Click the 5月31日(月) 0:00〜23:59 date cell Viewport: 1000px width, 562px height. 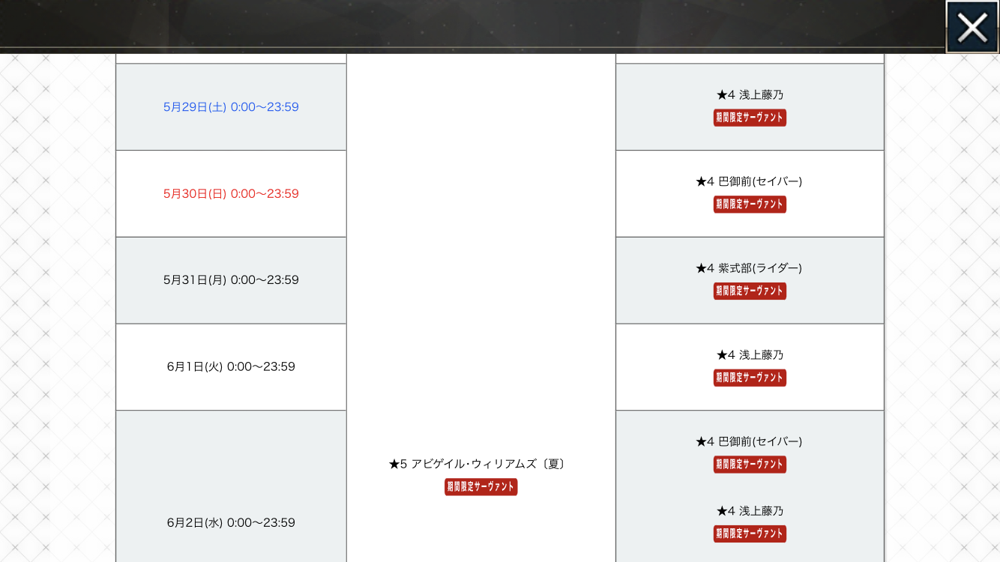pos(231,280)
